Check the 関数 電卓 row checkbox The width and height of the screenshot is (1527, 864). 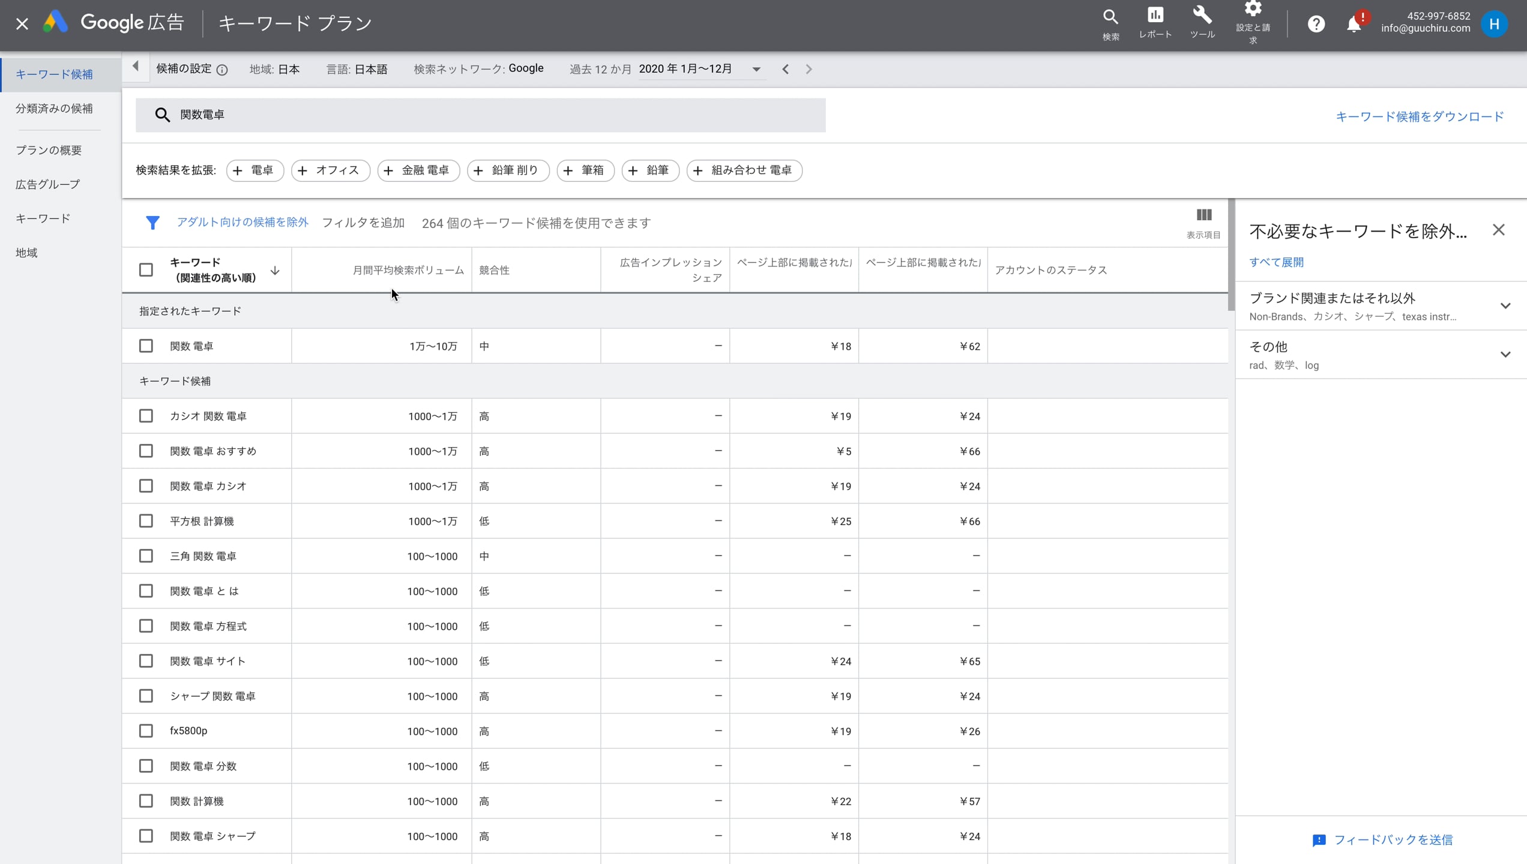coord(146,346)
